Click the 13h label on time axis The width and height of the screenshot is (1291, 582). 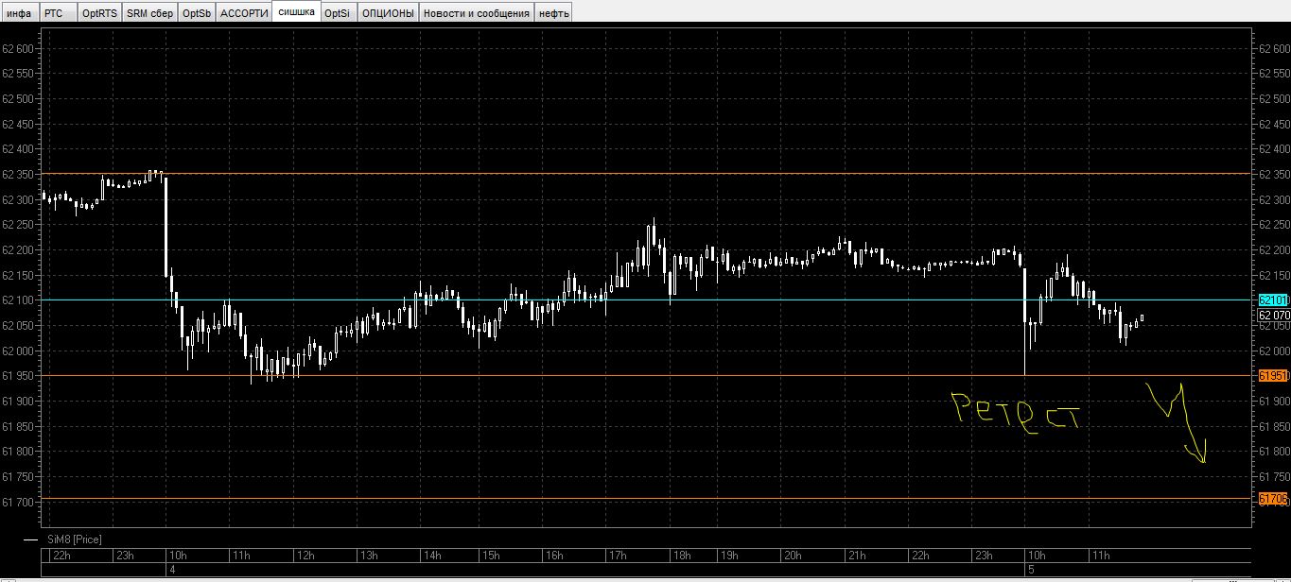tap(370, 555)
